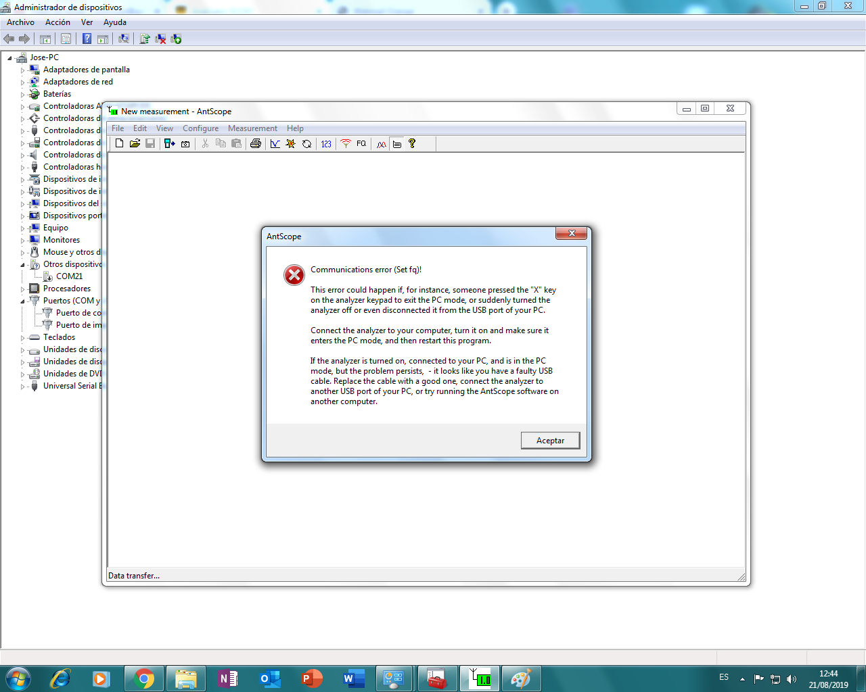Click the yellow question mark help icon
Viewport: 866px width, 692px height.
tap(412, 143)
